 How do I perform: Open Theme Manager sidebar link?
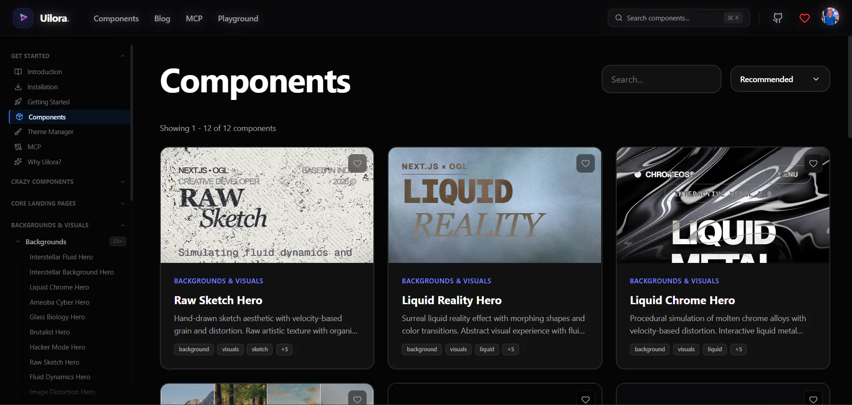[51, 131]
